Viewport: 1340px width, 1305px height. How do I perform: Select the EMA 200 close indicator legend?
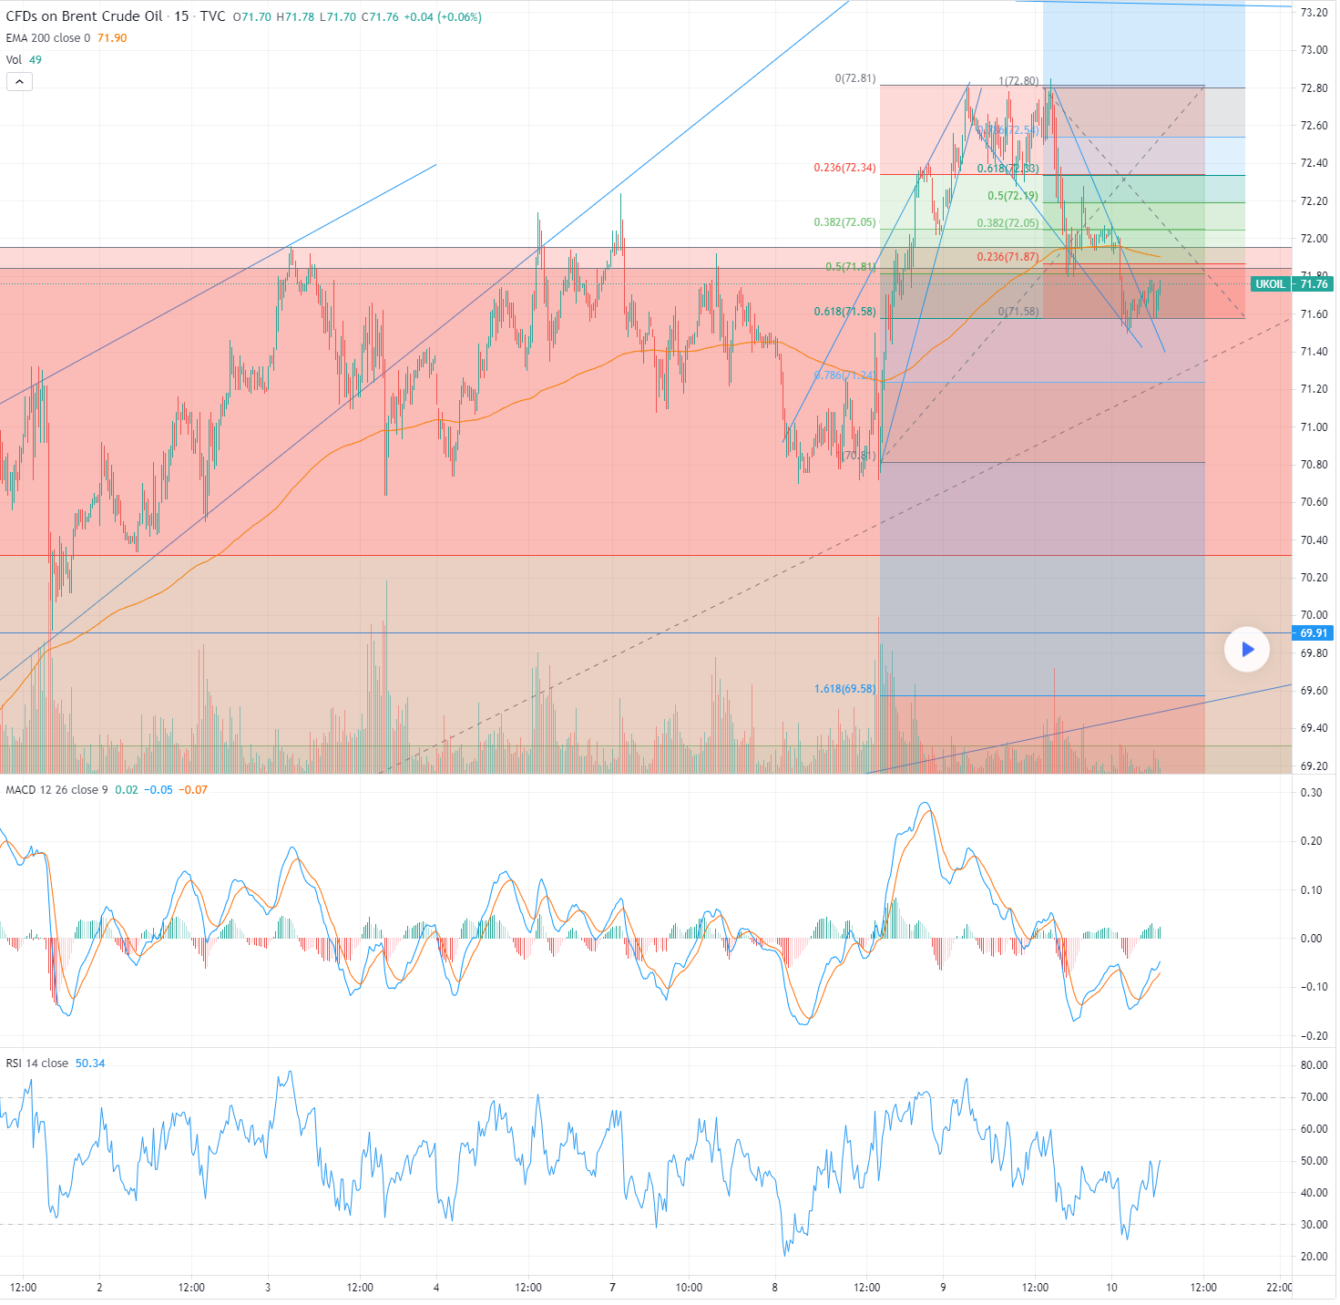click(47, 38)
